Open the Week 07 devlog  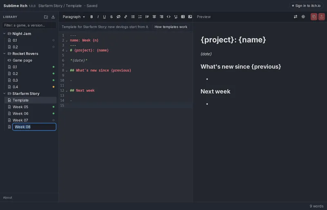tap(30, 120)
